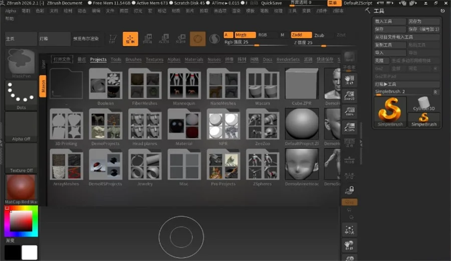Select the Move transform icon

coord(147,39)
